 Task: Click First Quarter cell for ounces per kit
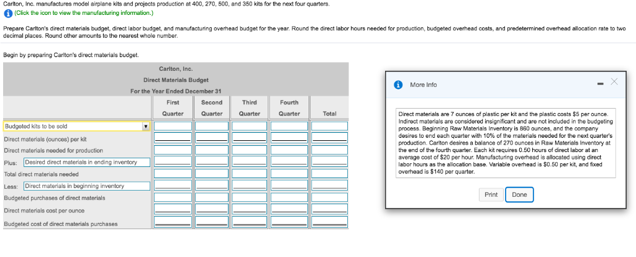point(173,137)
